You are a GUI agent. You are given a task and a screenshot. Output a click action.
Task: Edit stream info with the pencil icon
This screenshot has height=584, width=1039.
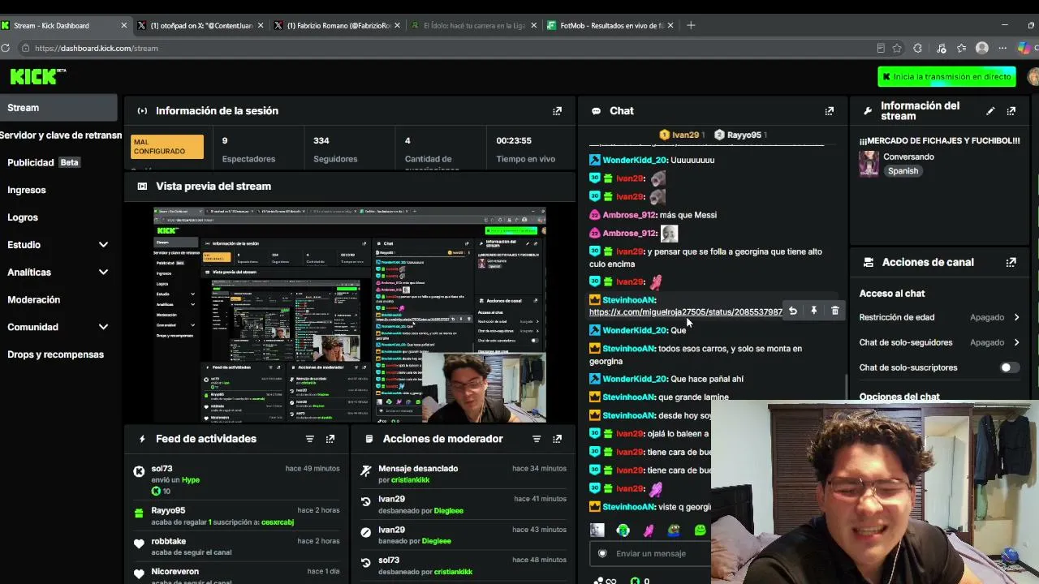tap(990, 111)
